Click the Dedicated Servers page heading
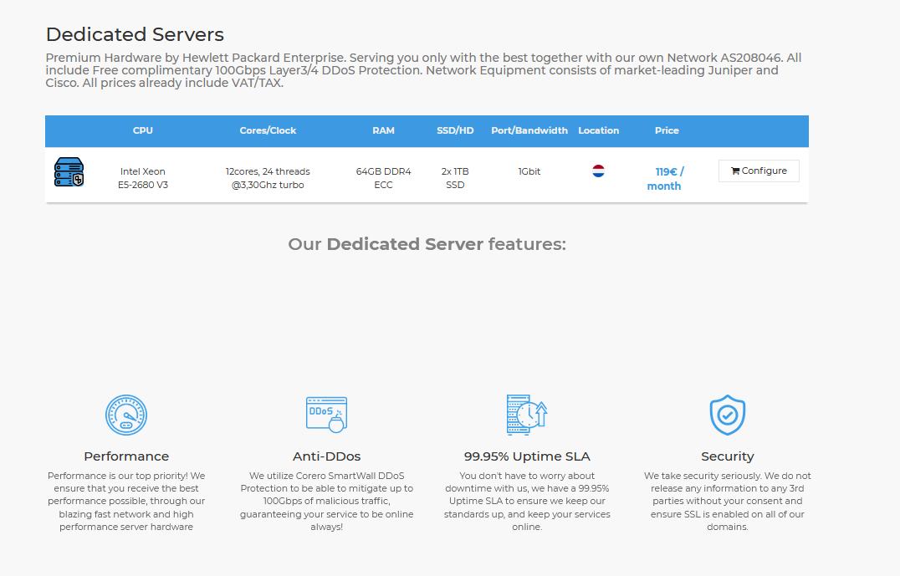The image size is (900, 576). click(x=135, y=34)
